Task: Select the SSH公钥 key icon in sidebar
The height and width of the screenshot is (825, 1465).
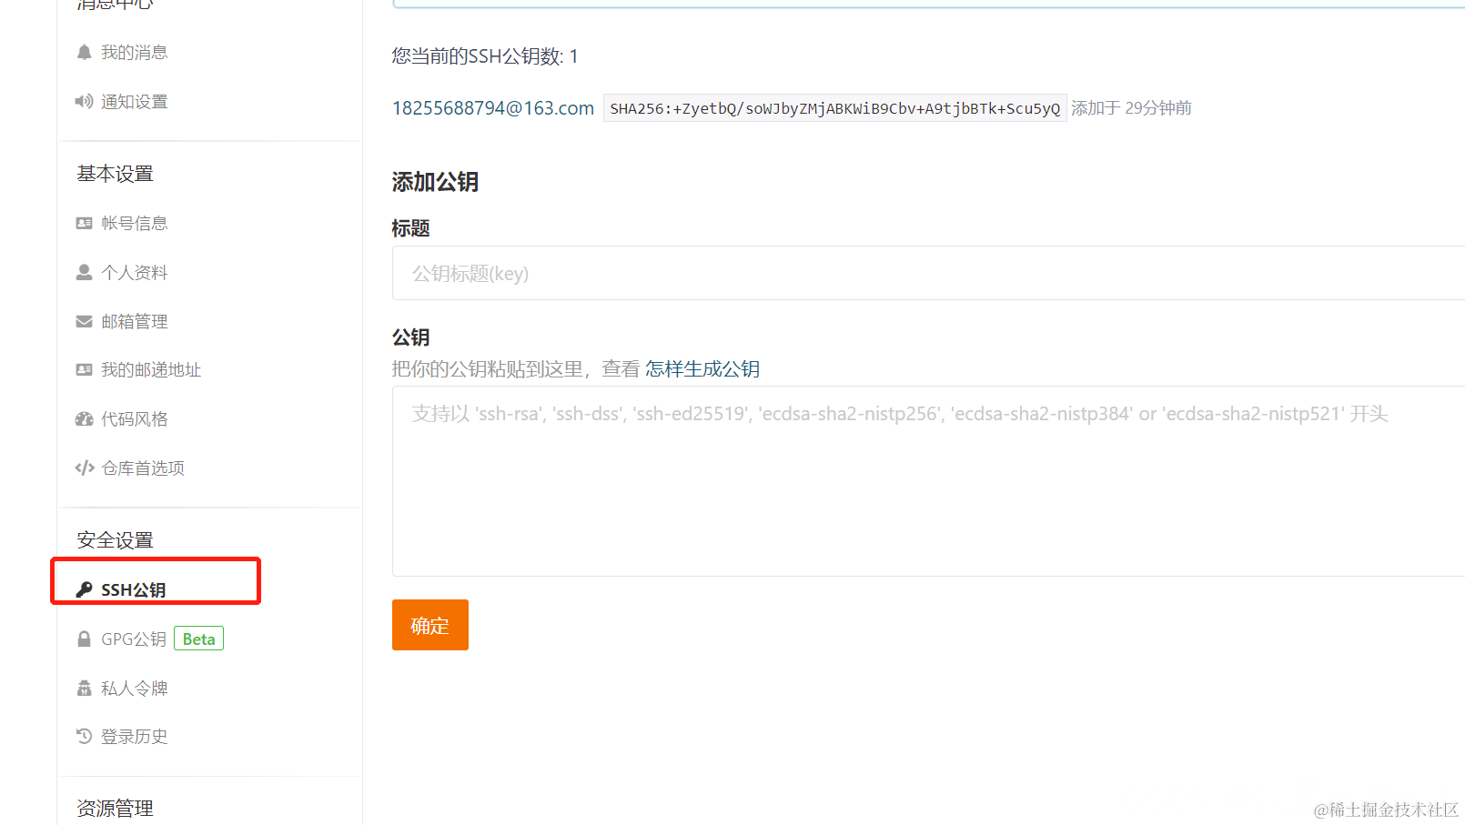Action: (85, 589)
